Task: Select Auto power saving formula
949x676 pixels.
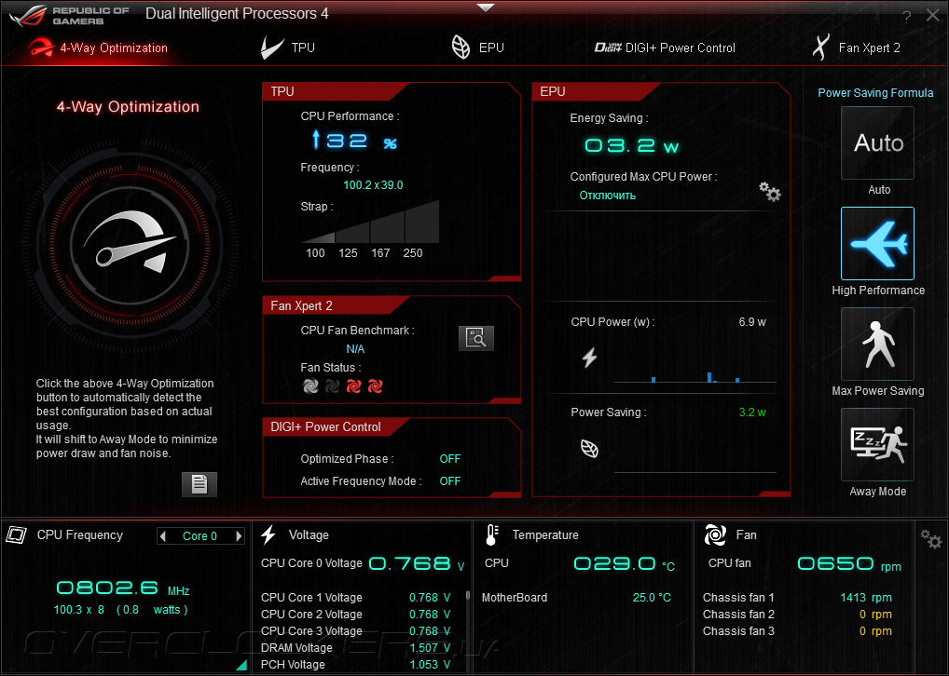Action: pyautogui.click(x=877, y=142)
